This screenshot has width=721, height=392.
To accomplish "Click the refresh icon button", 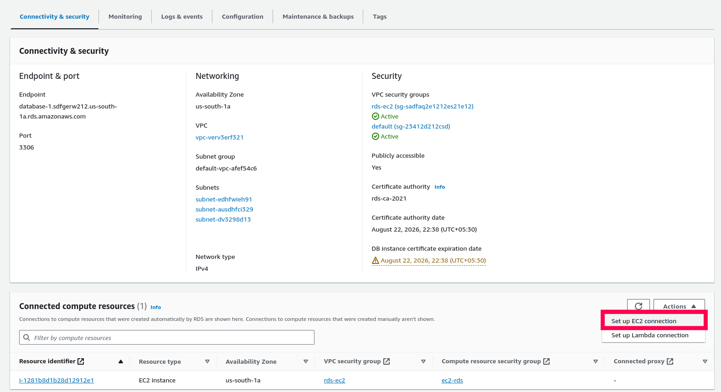I will [638, 306].
